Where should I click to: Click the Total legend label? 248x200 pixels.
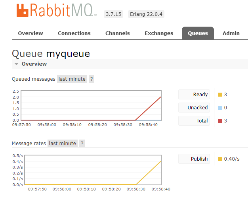pos(194,121)
